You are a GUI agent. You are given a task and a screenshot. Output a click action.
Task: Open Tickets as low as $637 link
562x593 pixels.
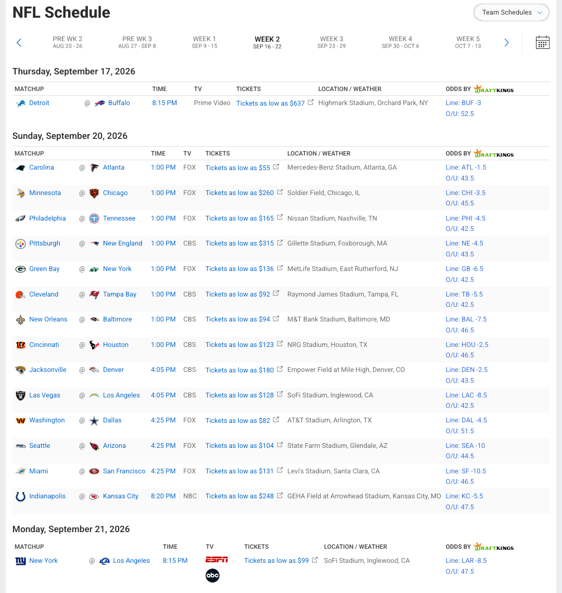[270, 103]
